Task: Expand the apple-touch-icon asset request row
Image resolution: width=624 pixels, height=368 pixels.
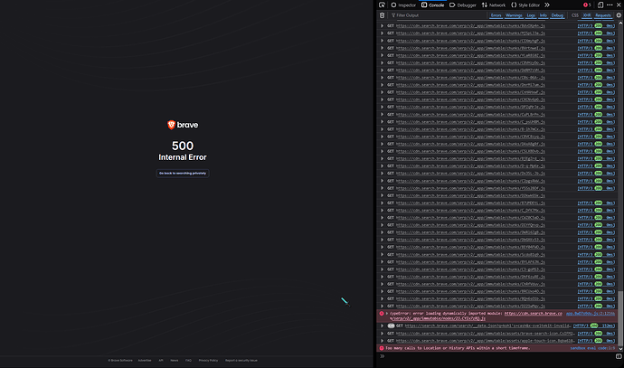Action: pos(382,341)
